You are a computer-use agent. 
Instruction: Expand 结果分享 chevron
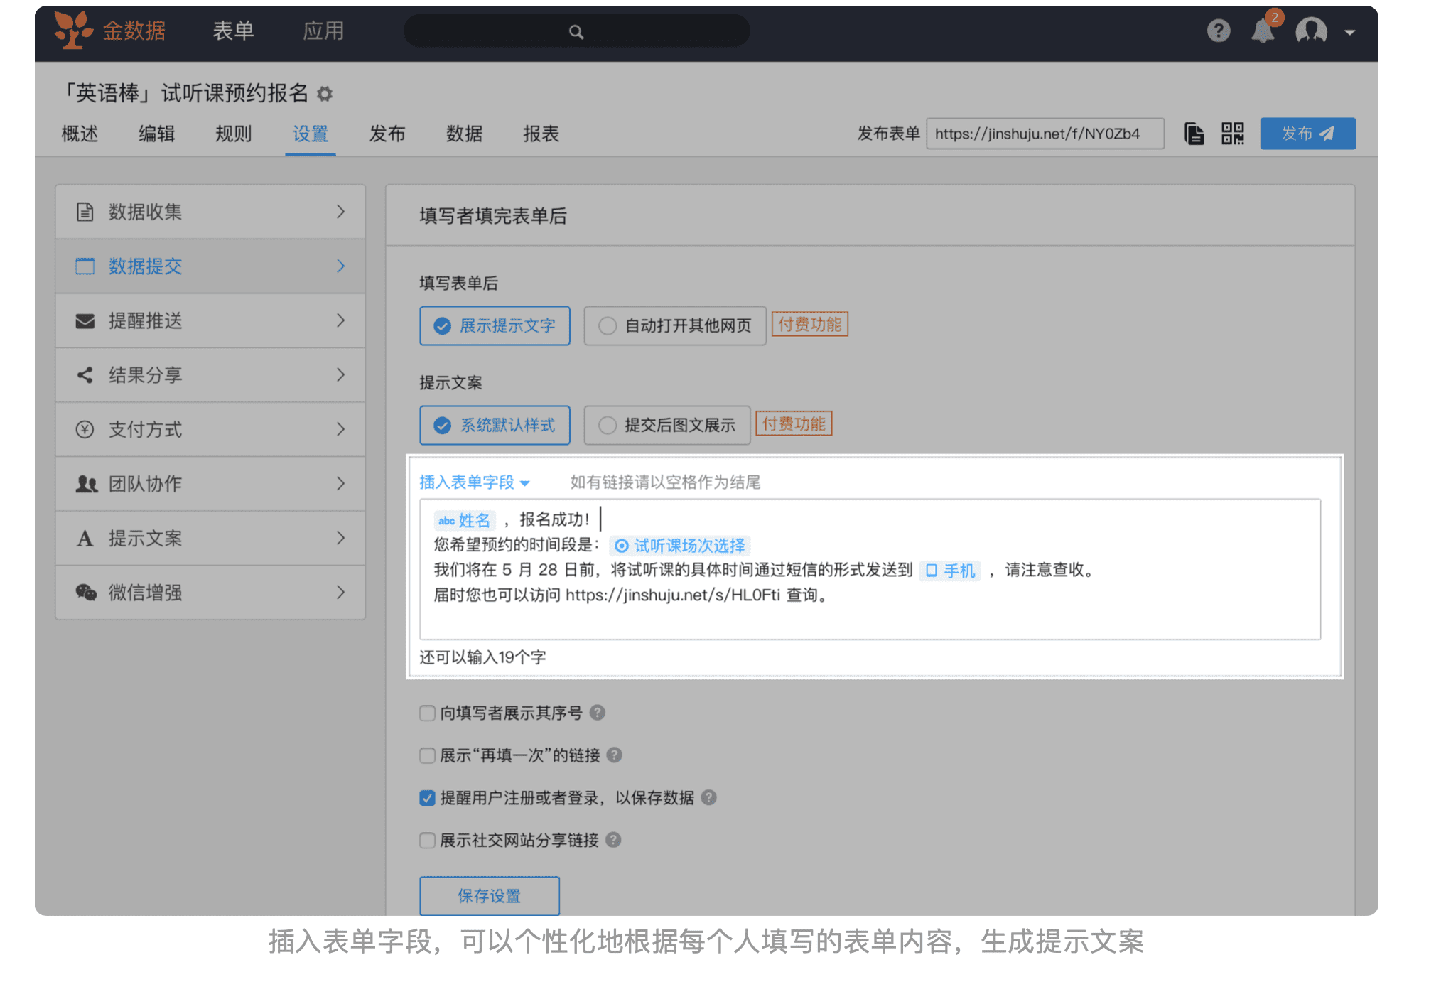click(x=341, y=375)
